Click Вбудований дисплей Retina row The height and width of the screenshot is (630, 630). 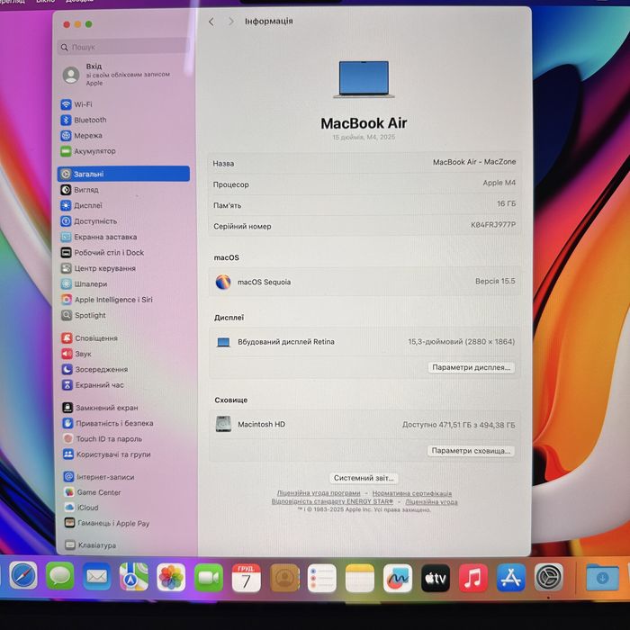click(x=364, y=342)
